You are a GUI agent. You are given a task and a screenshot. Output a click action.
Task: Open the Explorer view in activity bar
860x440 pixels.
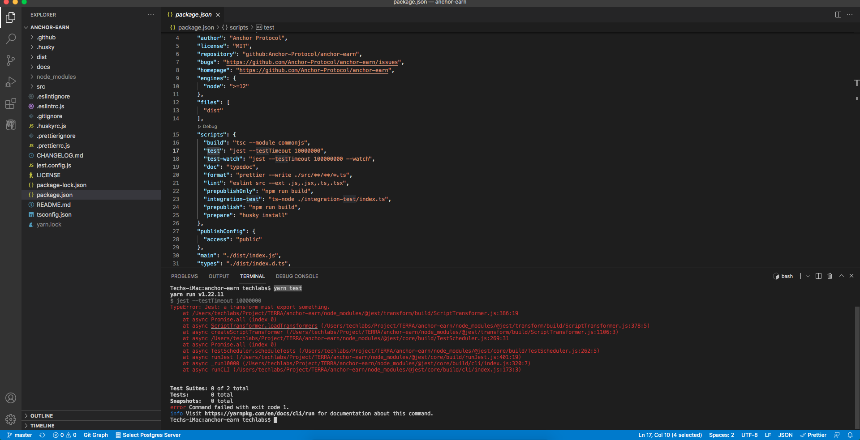(11, 17)
